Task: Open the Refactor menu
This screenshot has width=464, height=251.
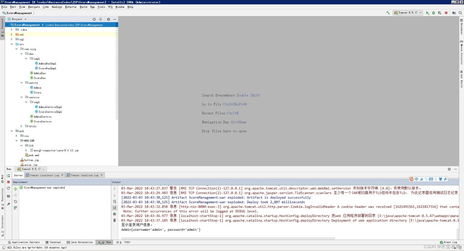Action: click(71, 7)
